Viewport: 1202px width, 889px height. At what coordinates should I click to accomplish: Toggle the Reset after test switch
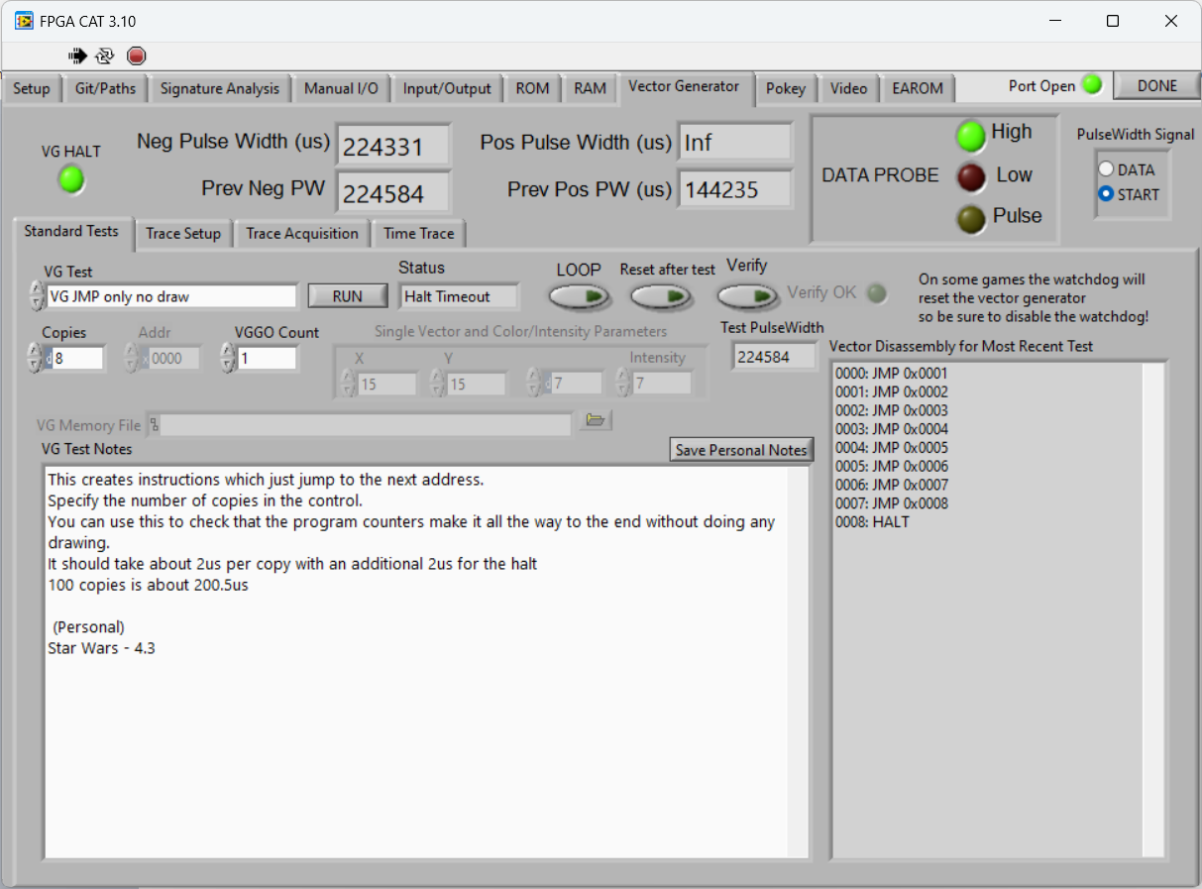663,295
